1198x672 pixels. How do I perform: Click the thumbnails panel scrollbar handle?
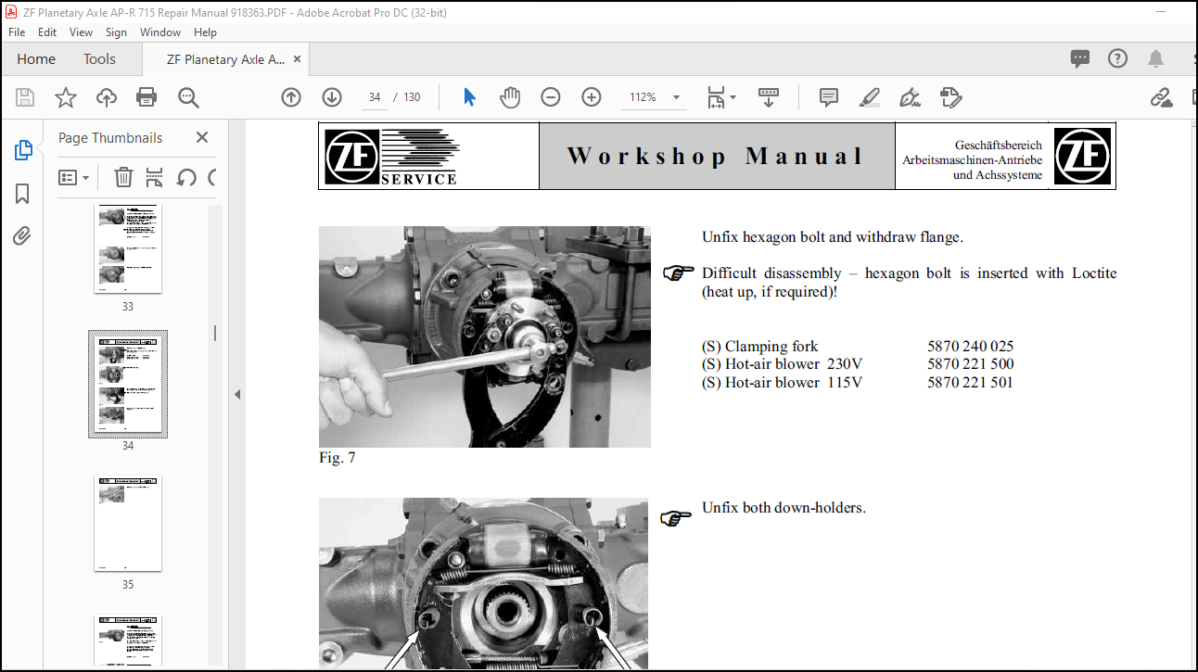215,333
